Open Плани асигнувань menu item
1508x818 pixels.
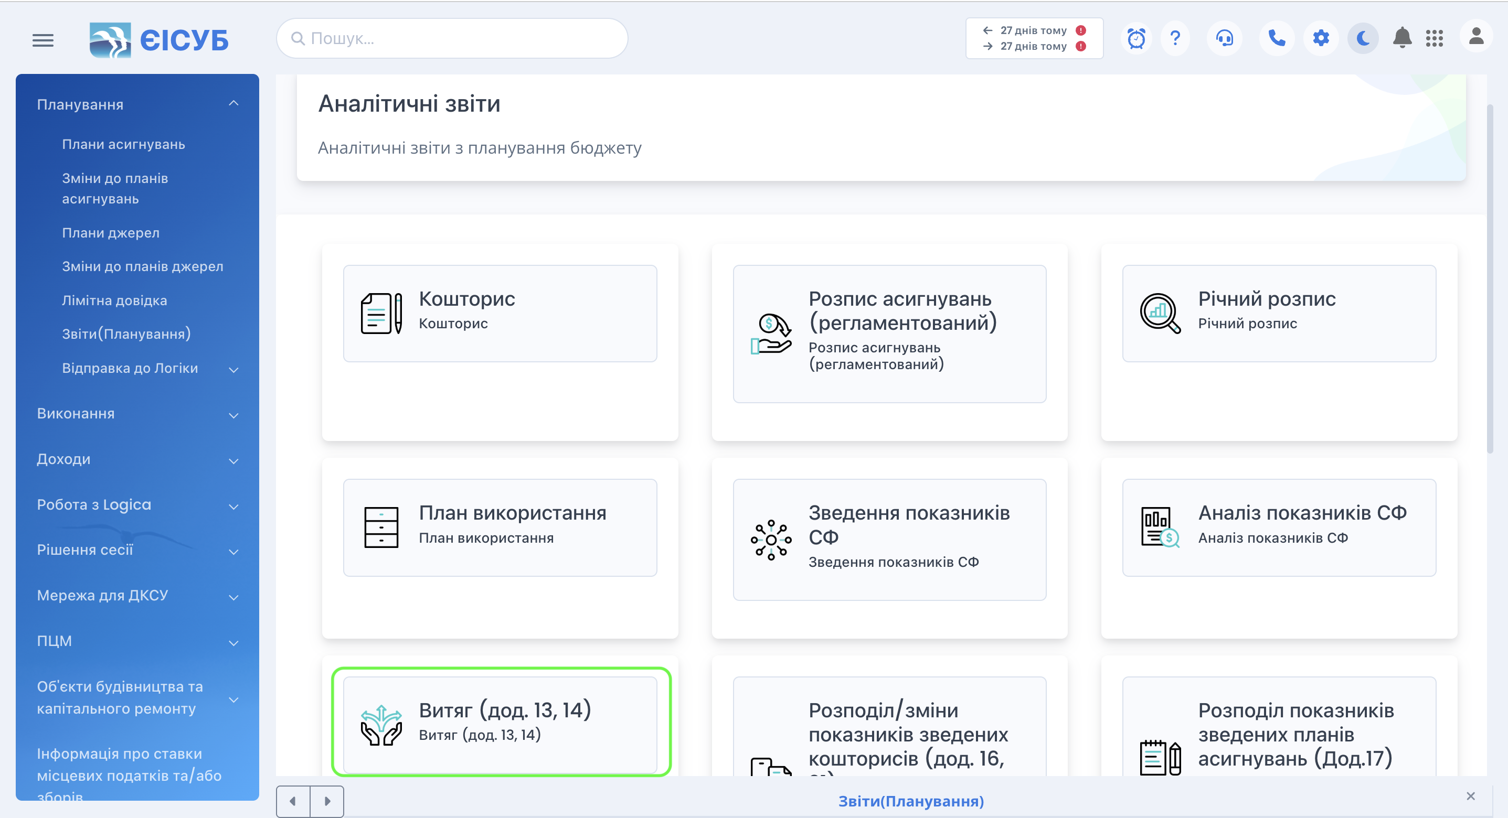(123, 144)
